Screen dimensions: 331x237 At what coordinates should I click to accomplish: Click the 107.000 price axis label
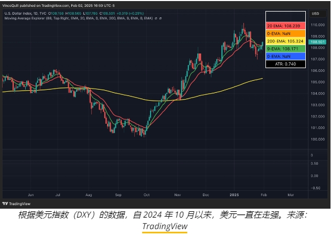[x=317, y=59]
